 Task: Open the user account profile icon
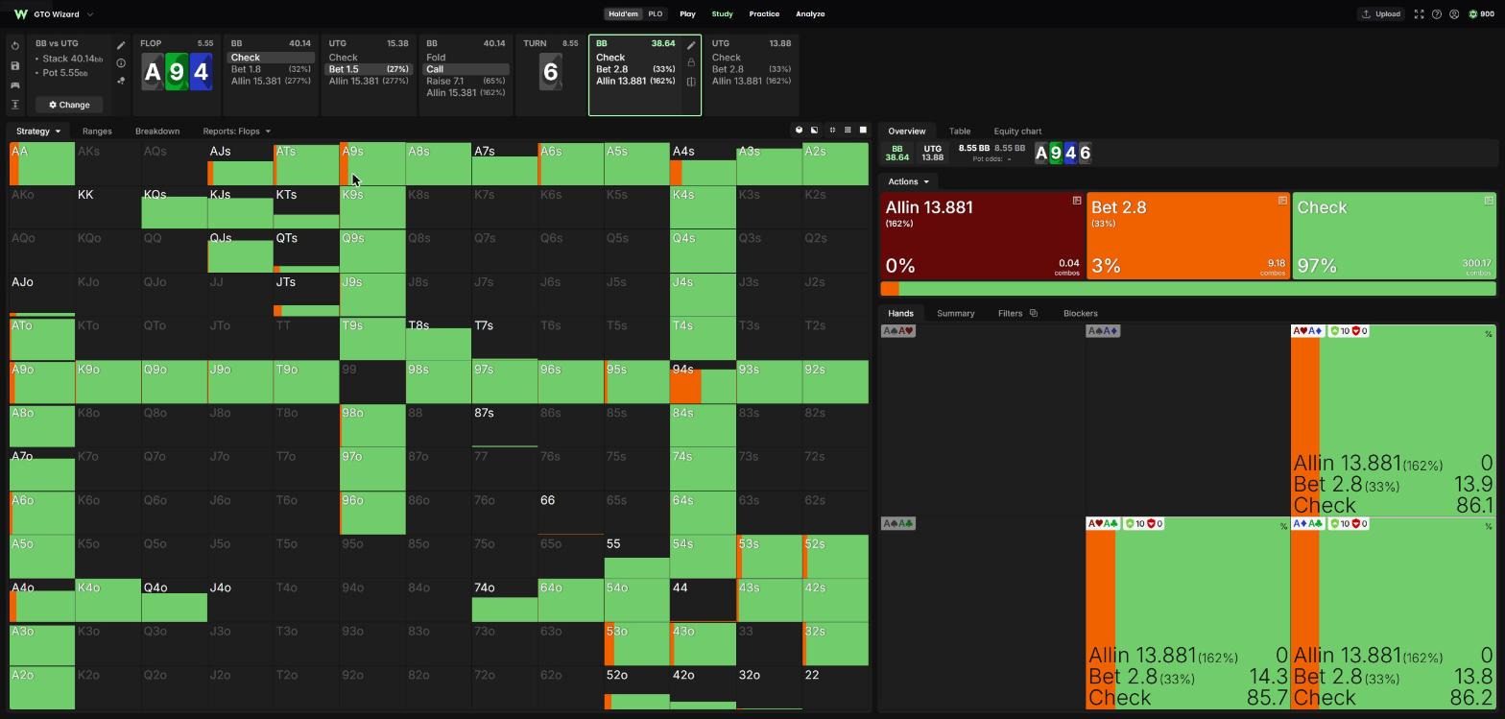pyautogui.click(x=1454, y=14)
